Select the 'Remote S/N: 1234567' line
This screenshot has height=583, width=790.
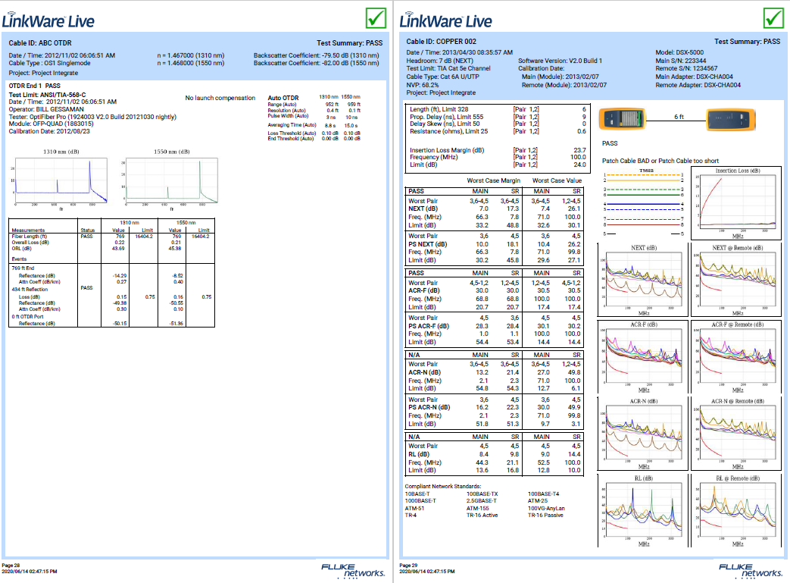pos(686,68)
